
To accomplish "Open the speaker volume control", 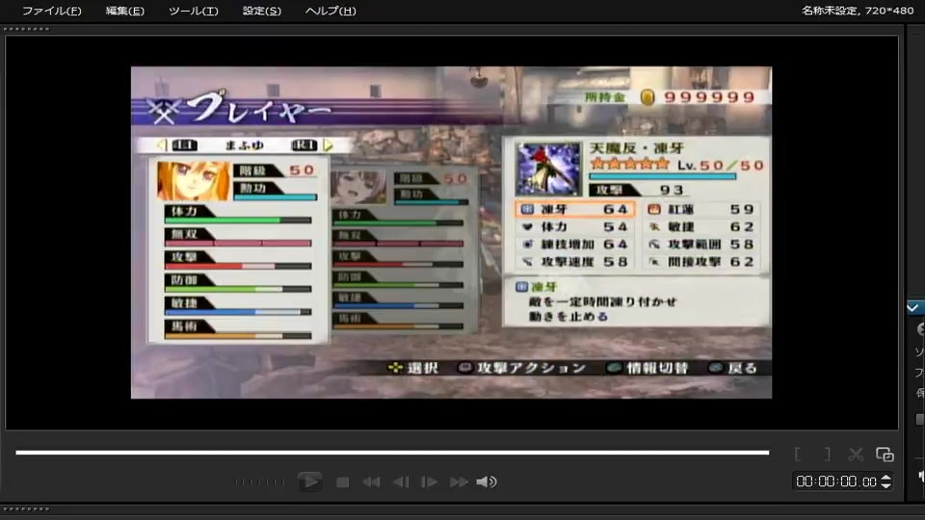I will 487,482.
